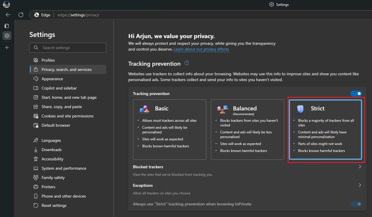The width and height of the screenshot is (372, 217).
Task: Open a new tab with the plus icon
Action: pos(7,47)
